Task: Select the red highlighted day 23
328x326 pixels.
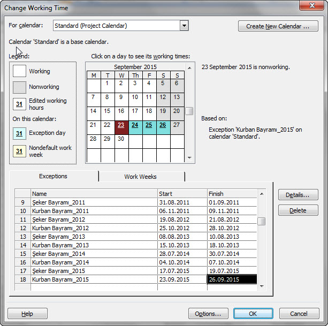Action: tap(121, 125)
